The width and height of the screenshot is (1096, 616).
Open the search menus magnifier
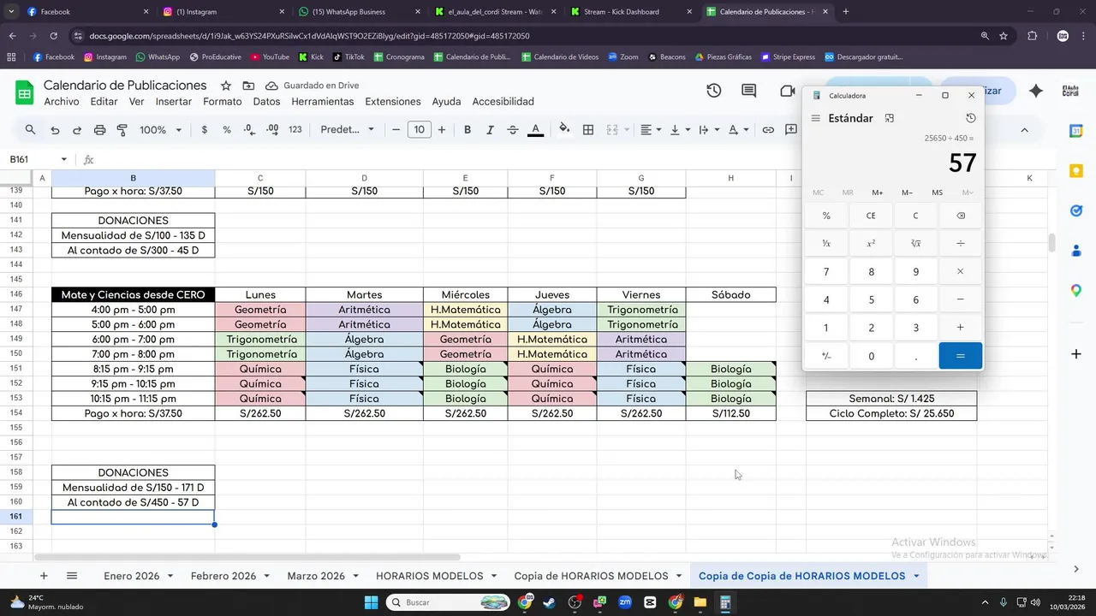click(30, 130)
